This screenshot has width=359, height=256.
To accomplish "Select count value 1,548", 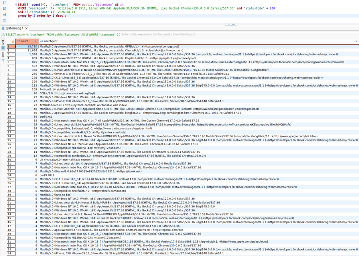I will tap(27, 54).
